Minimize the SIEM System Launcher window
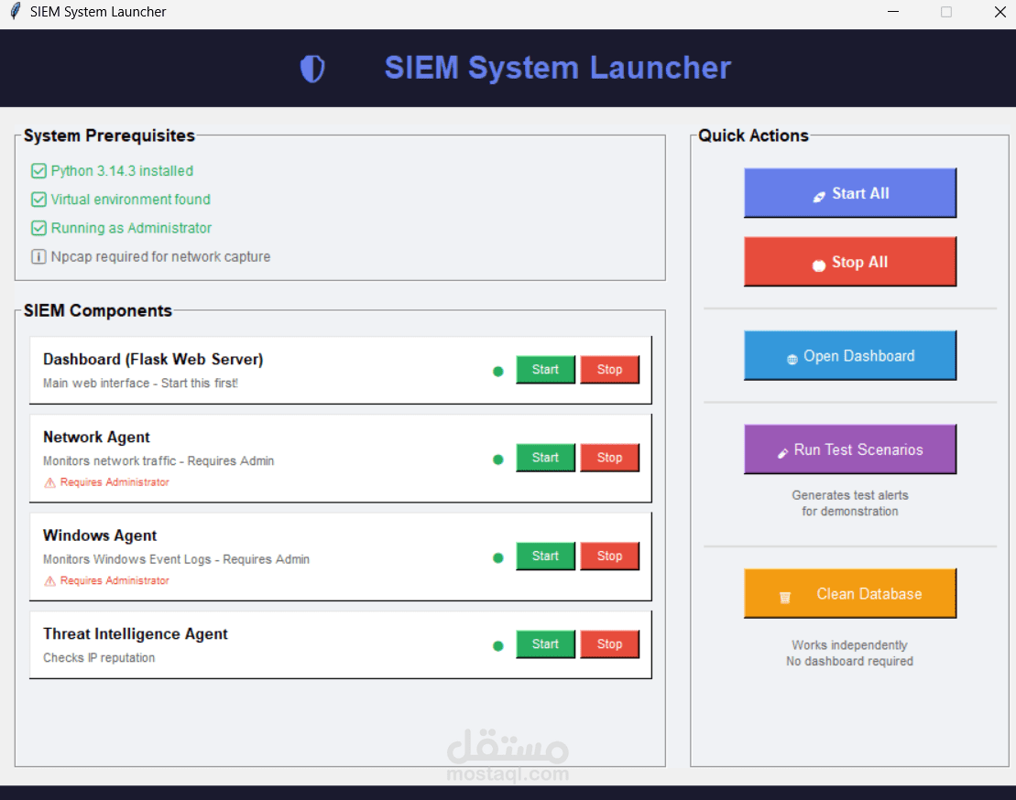 point(893,12)
